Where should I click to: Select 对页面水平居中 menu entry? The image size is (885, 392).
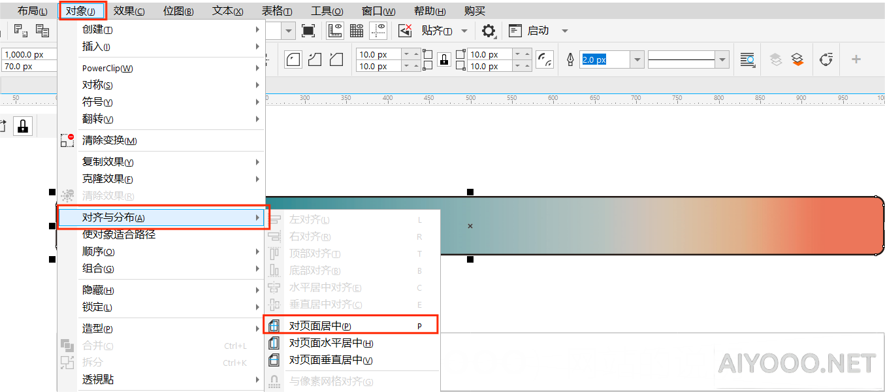pos(330,343)
